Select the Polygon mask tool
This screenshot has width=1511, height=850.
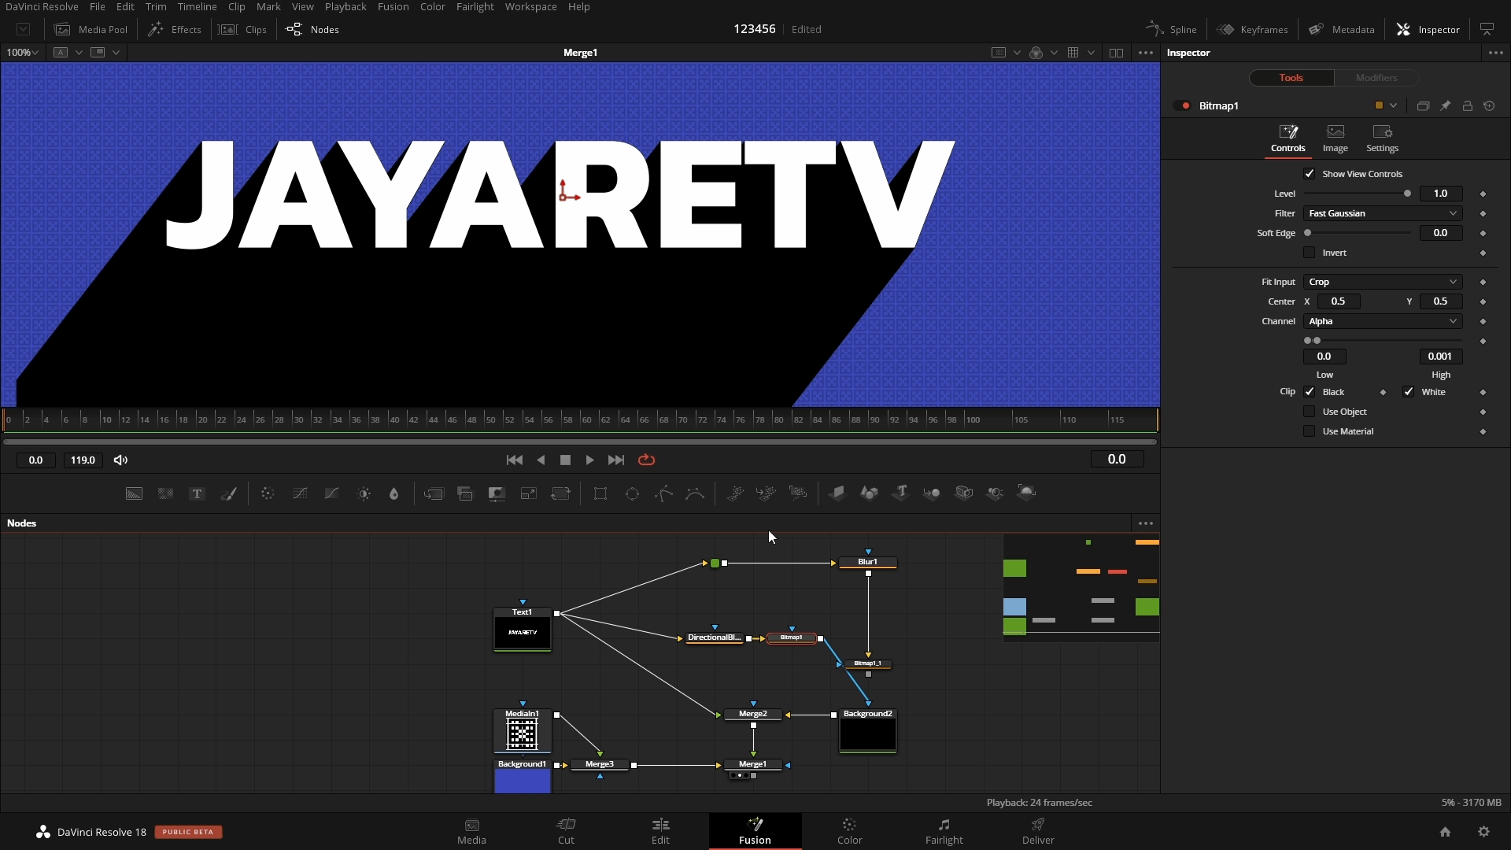click(663, 493)
